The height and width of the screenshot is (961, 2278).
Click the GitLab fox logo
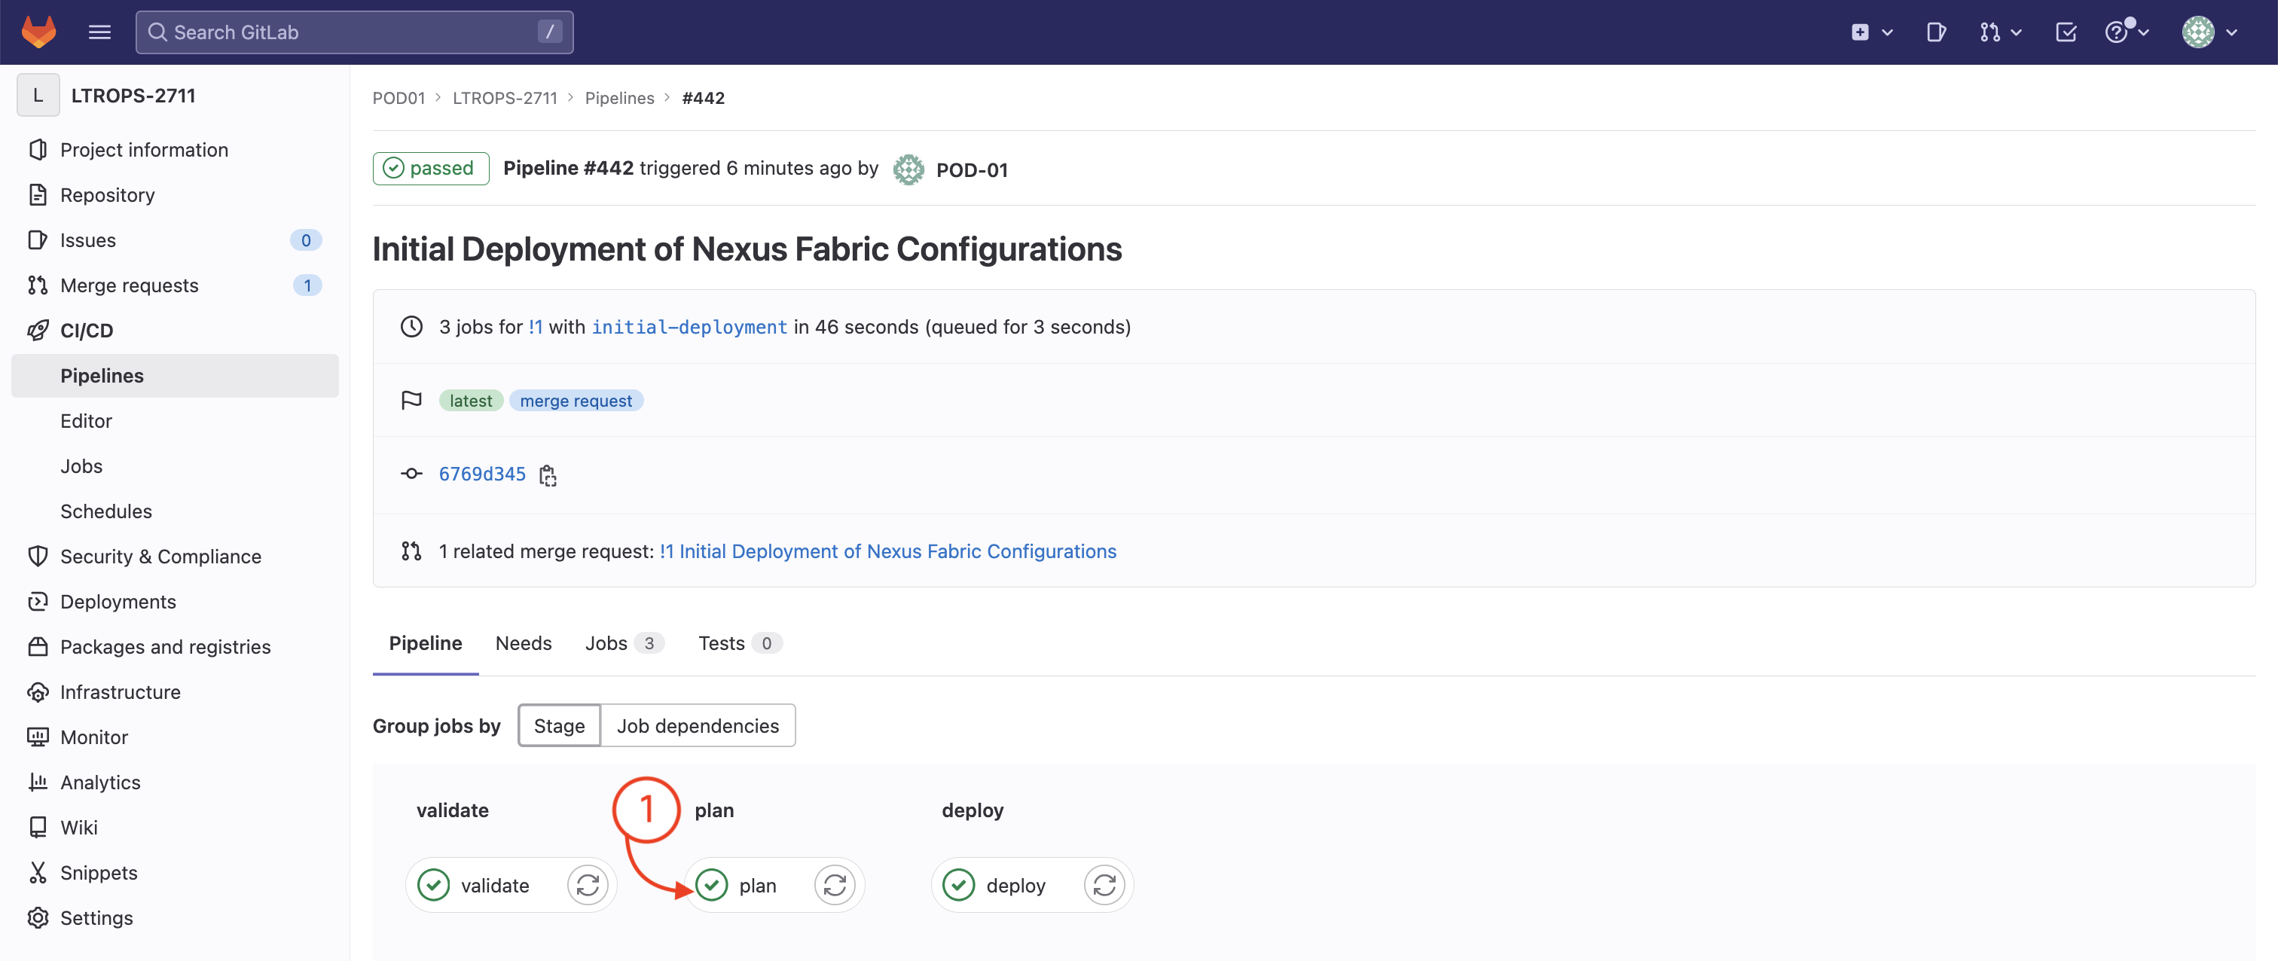click(x=39, y=32)
